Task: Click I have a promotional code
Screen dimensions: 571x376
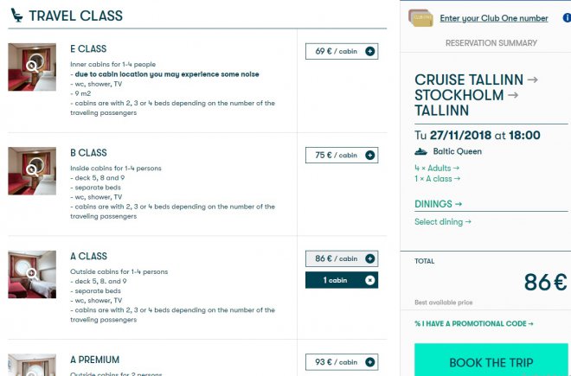Action: (474, 324)
